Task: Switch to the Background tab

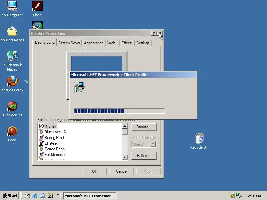Action: pos(45,42)
